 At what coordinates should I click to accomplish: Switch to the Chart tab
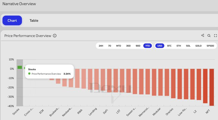tap(12, 20)
